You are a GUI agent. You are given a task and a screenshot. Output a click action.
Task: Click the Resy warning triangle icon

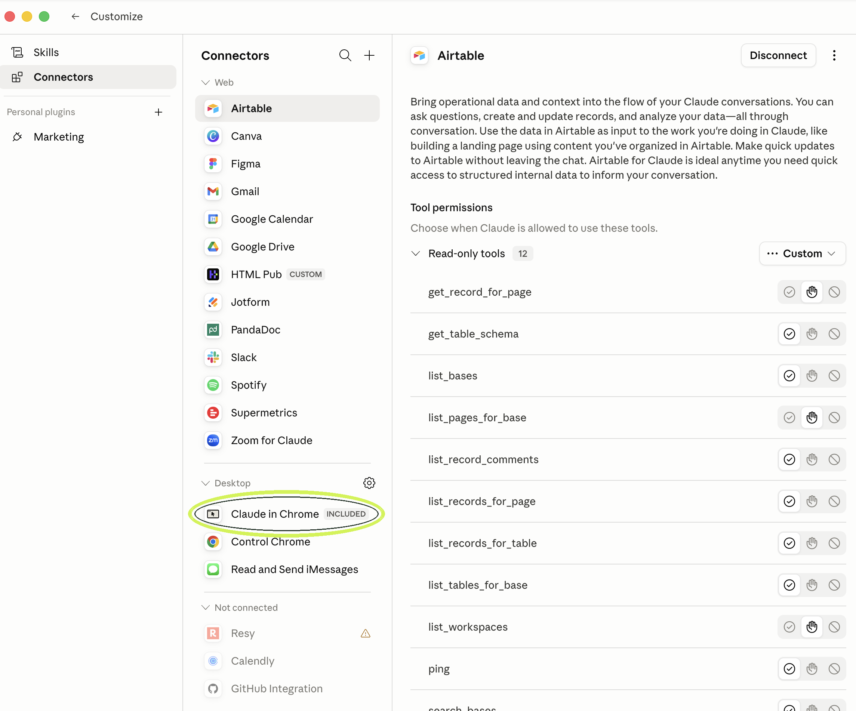(366, 633)
